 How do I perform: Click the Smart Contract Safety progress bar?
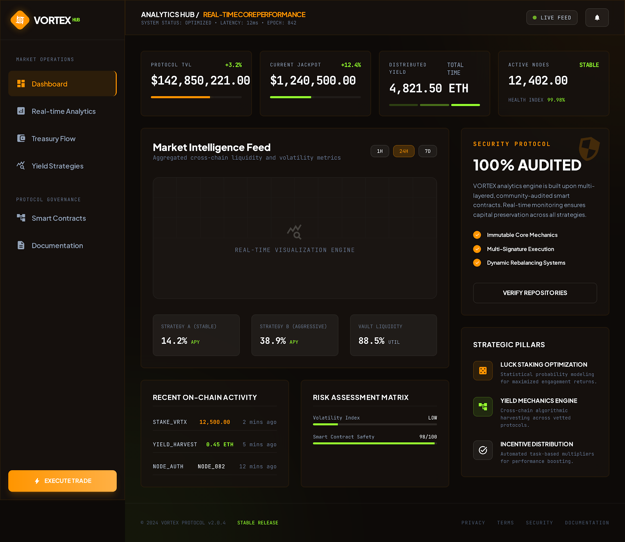[374, 443]
